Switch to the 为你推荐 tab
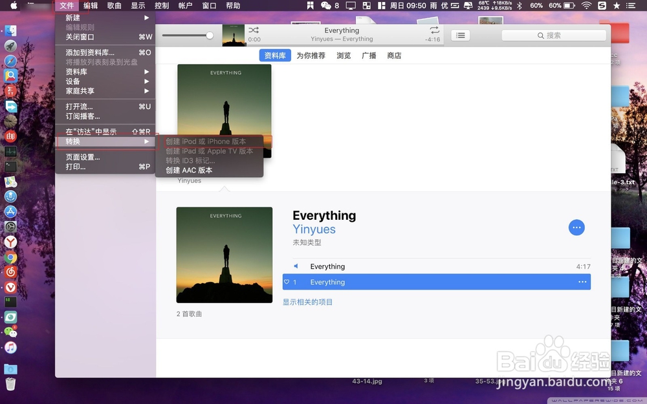The height and width of the screenshot is (404, 647). coord(311,55)
